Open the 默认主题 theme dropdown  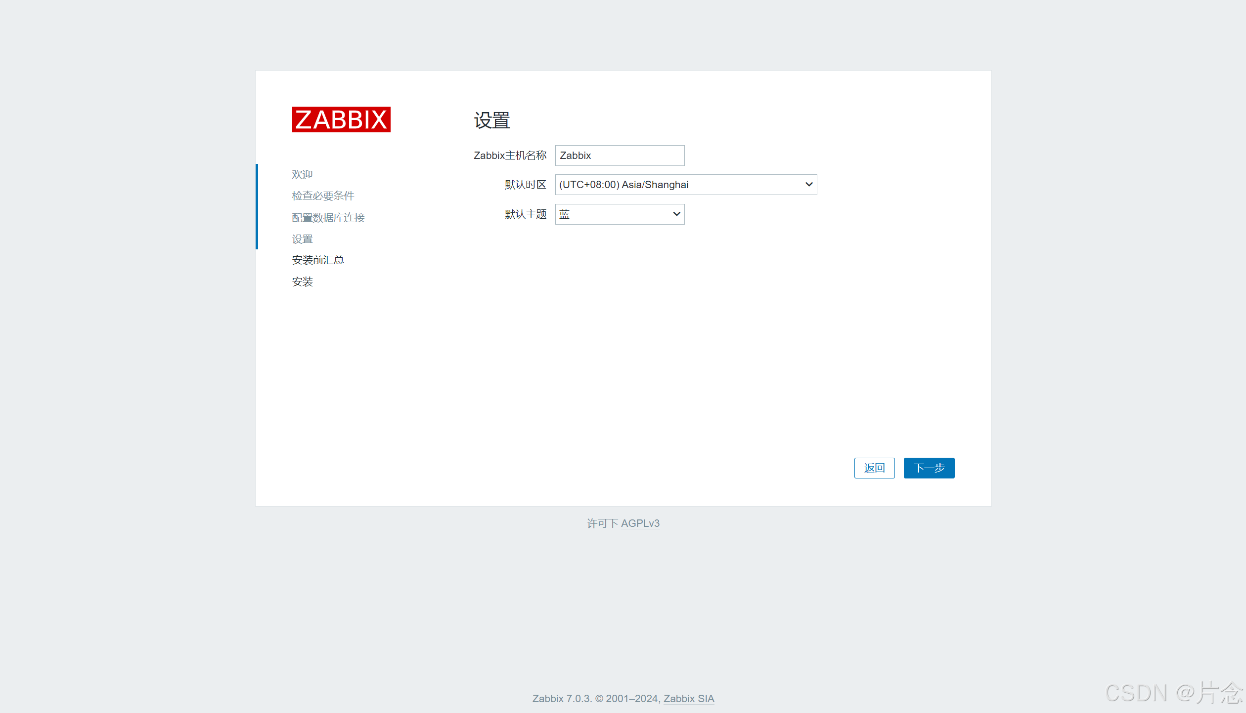(x=620, y=214)
